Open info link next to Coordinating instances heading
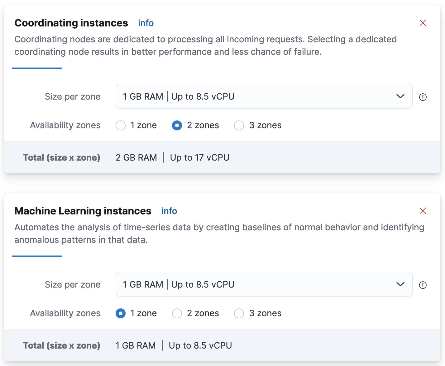Screen dimensions: 445x366 (146, 23)
